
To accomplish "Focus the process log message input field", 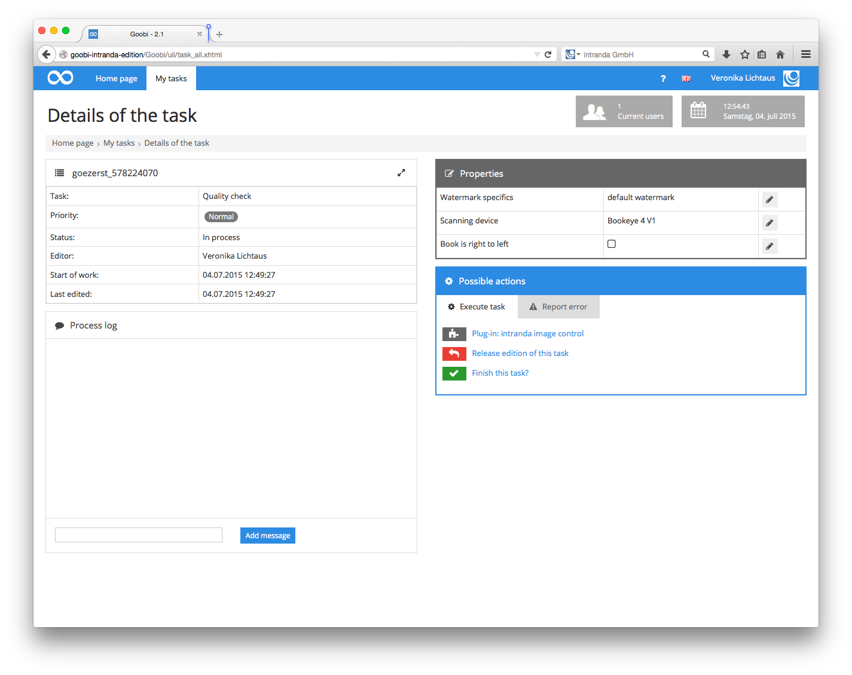I will pyautogui.click(x=139, y=535).
